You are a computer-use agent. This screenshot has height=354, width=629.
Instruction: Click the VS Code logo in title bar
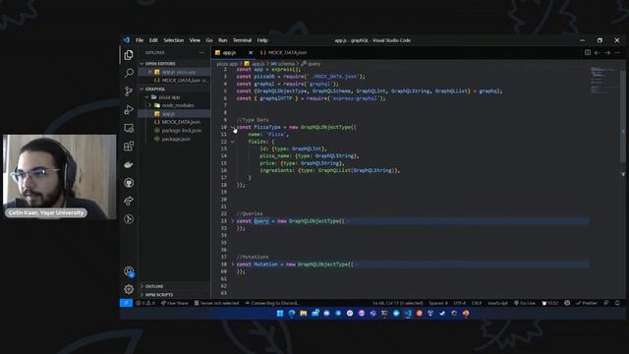pos(127,40)
